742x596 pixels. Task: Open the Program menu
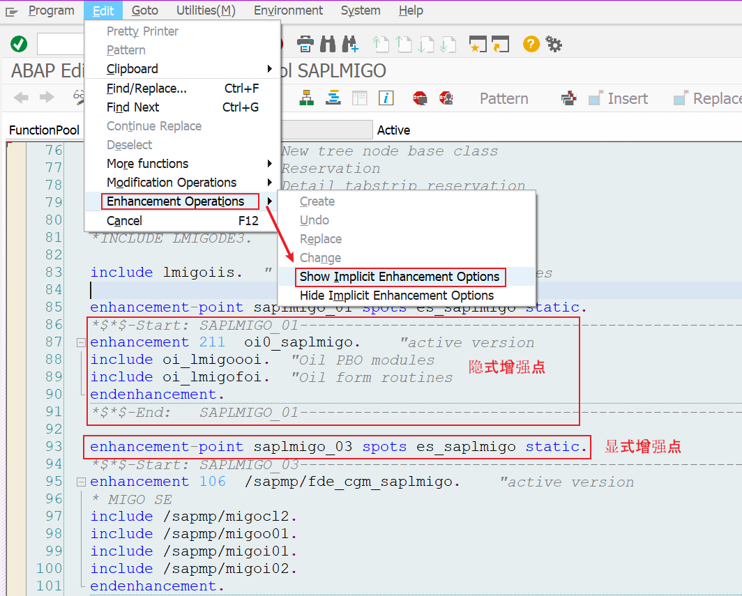tap(51, 10)
